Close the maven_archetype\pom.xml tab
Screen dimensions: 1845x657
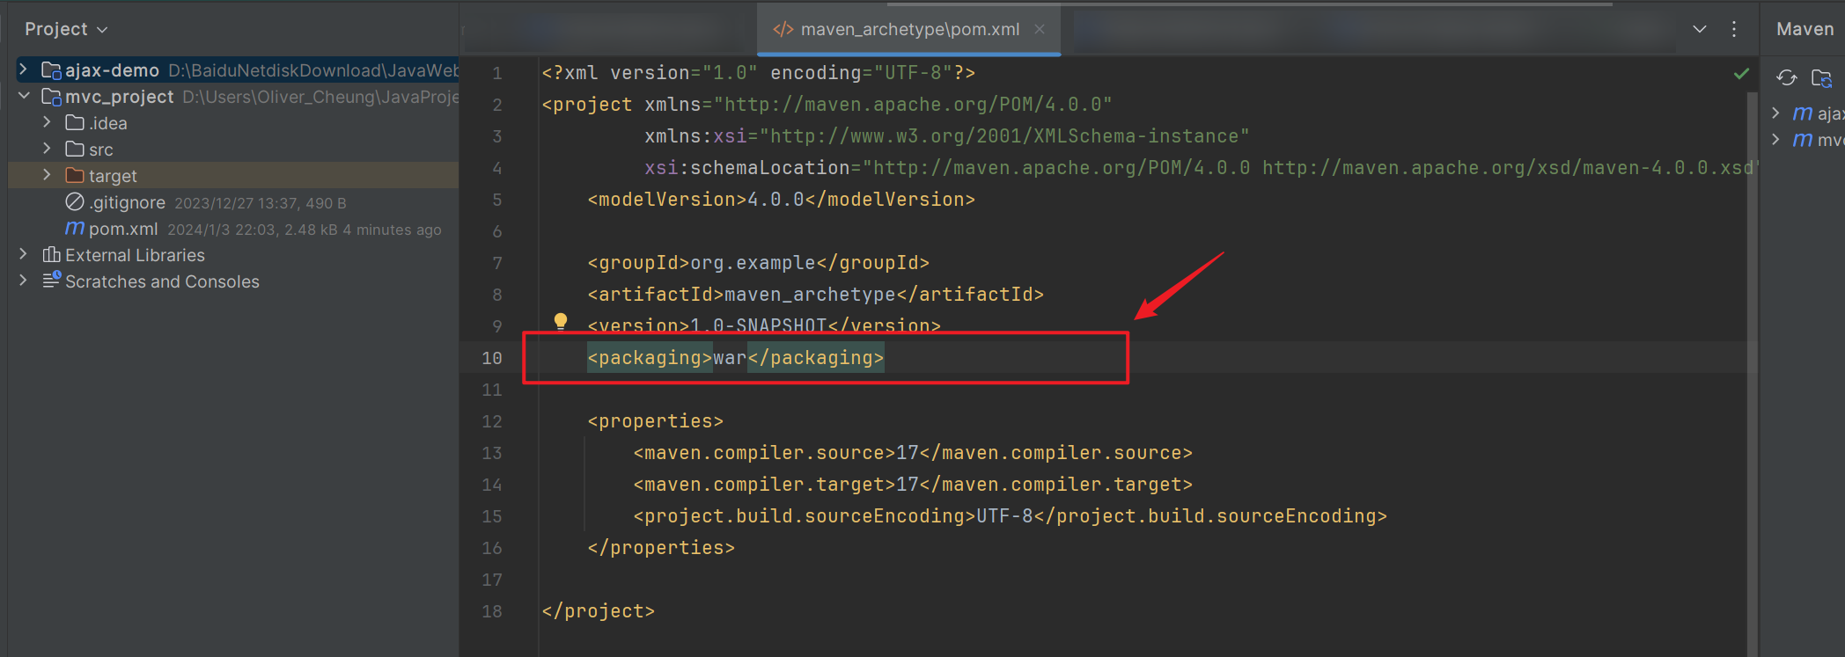pos(1040,29)
